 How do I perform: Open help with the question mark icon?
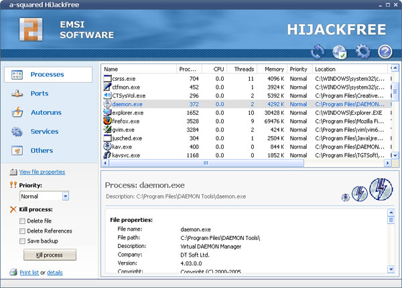click(x=385, y=51)
